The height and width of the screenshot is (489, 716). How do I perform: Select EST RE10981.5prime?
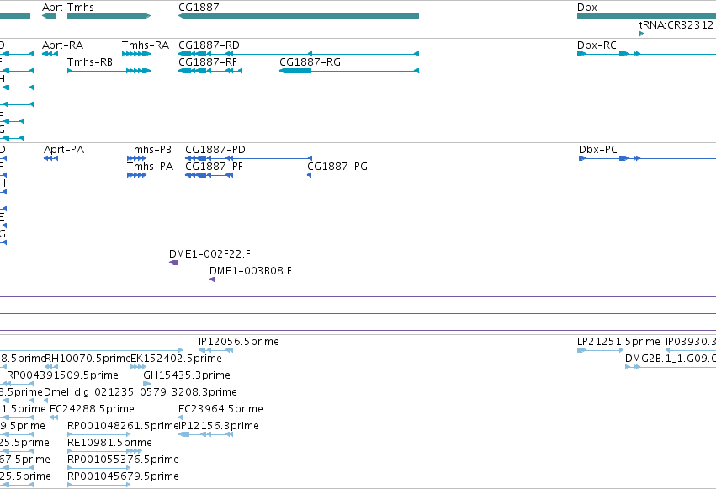pyautogui.click(x=109, y=443)
